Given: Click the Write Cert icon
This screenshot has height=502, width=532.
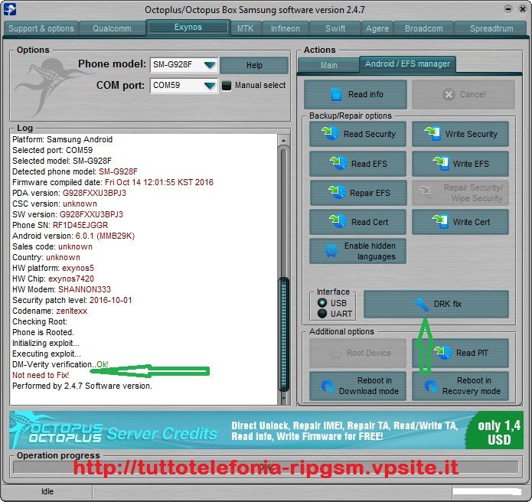Looking at the screenshot, I should (x=440, y=221).
